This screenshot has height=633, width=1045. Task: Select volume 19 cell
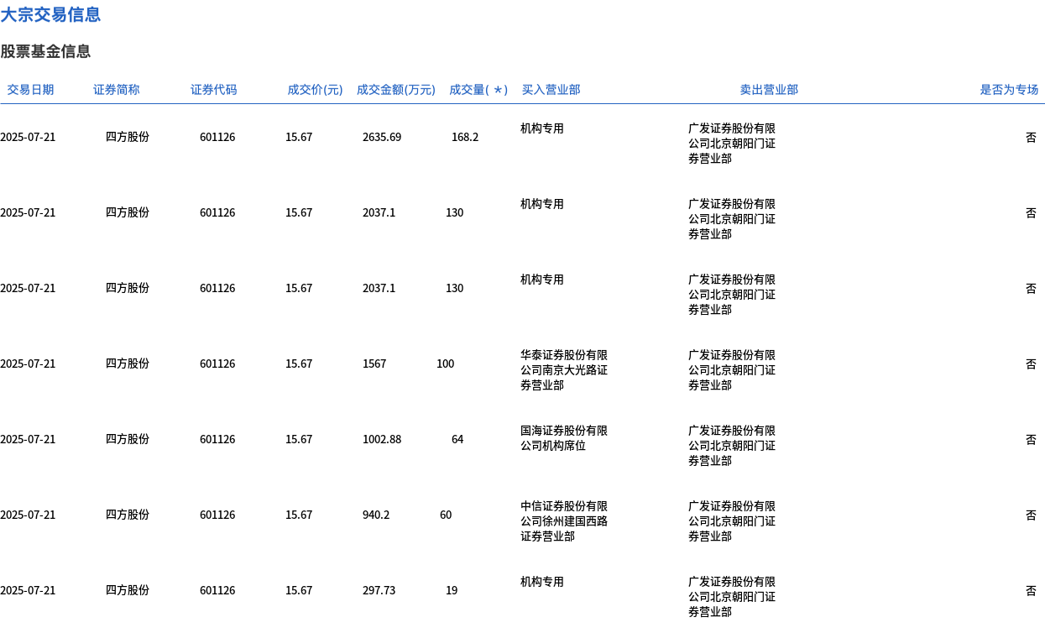click(x=452, y=590)
